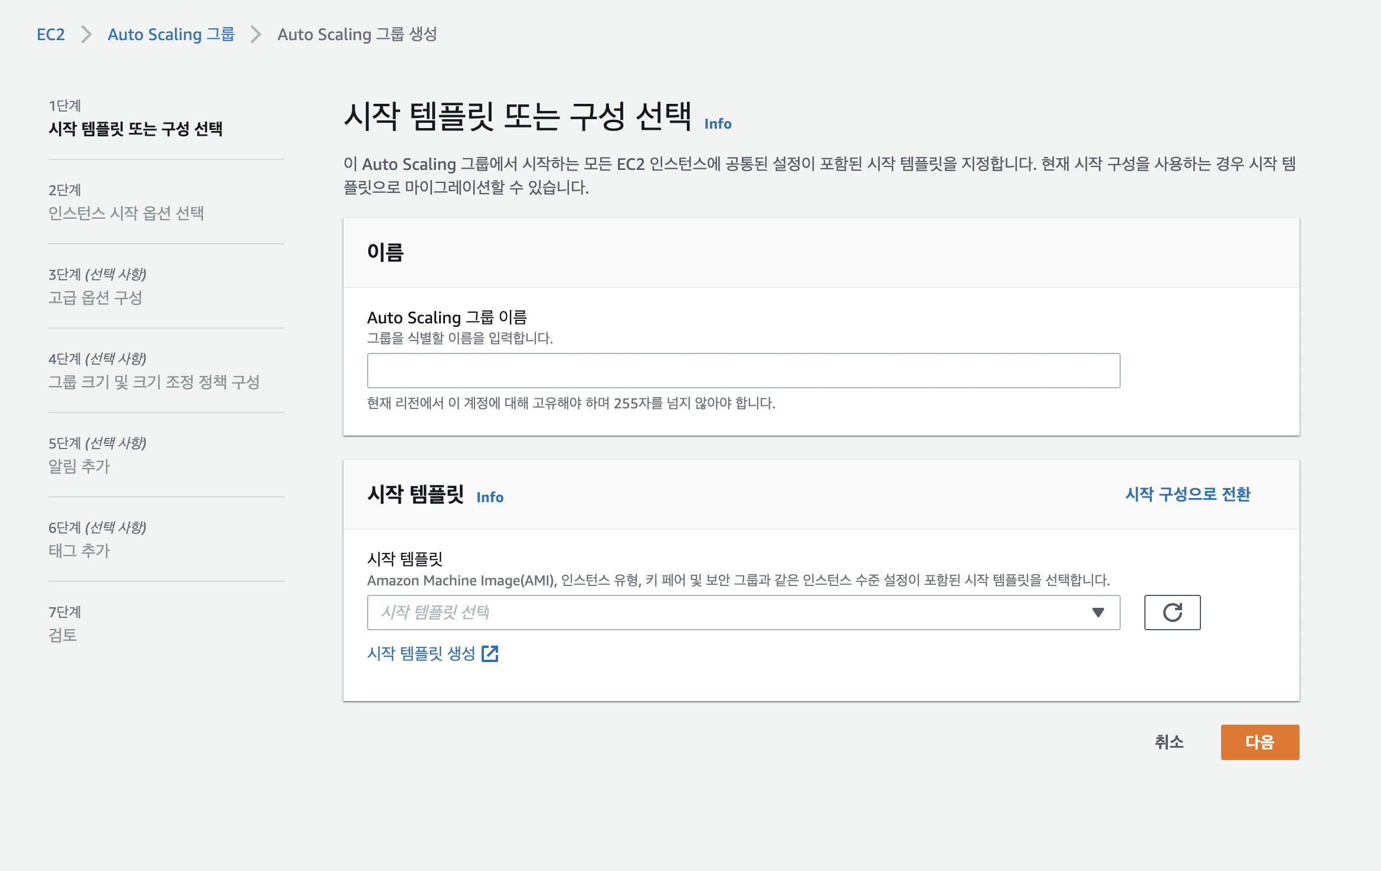Open Info link beside the page title
Image resolution: width=1381 pixels, height=871 pixels.
pyautogui.click(x=718, y=124)
